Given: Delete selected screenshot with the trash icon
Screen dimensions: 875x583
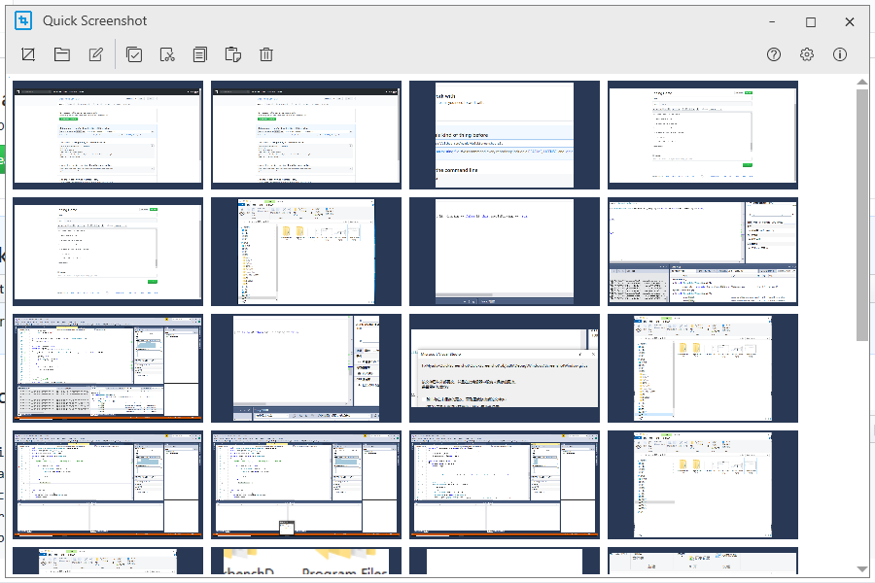Looking at the screenshot, I should click(x=266, y=54).
